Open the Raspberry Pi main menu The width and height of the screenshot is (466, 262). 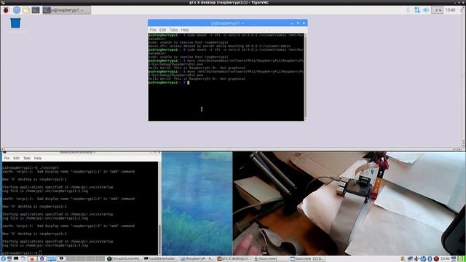click(6, 10)
